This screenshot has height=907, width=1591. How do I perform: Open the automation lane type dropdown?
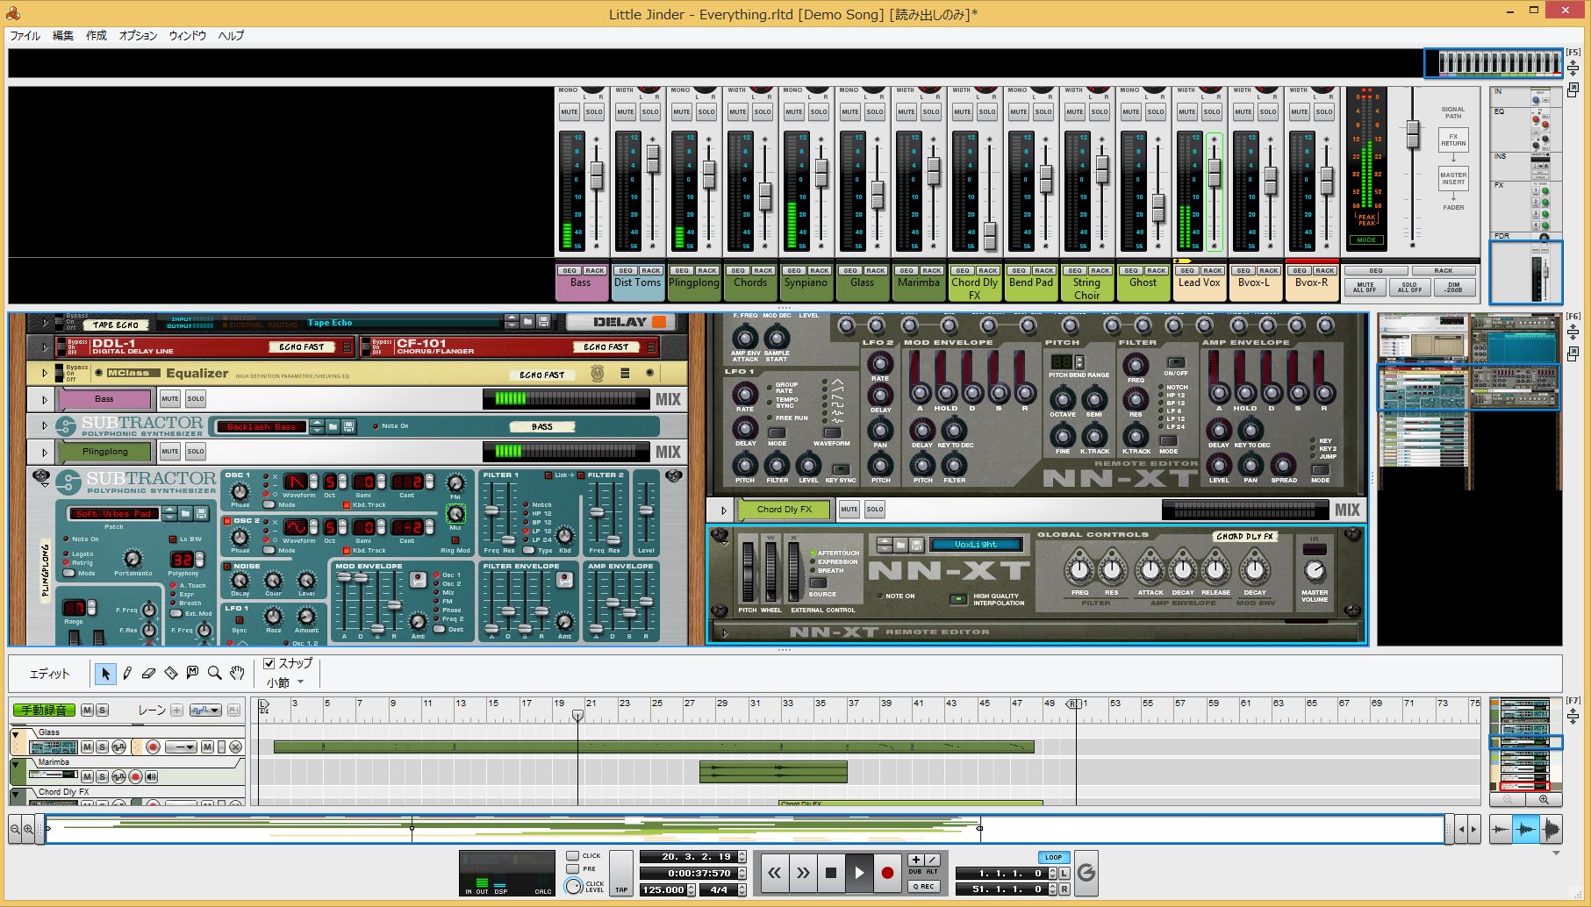[205, 711]
